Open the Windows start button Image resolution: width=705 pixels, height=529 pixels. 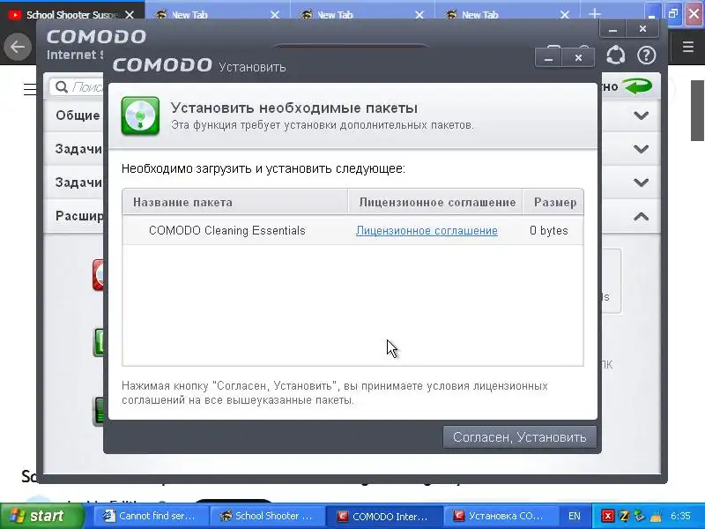coord(42,516)
